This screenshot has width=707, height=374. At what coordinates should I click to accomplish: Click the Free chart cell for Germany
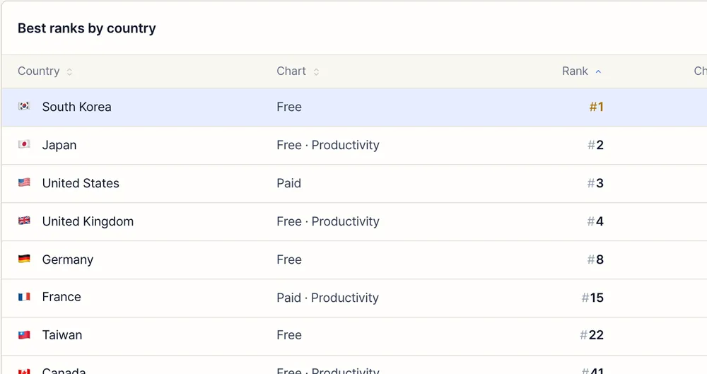289,260
